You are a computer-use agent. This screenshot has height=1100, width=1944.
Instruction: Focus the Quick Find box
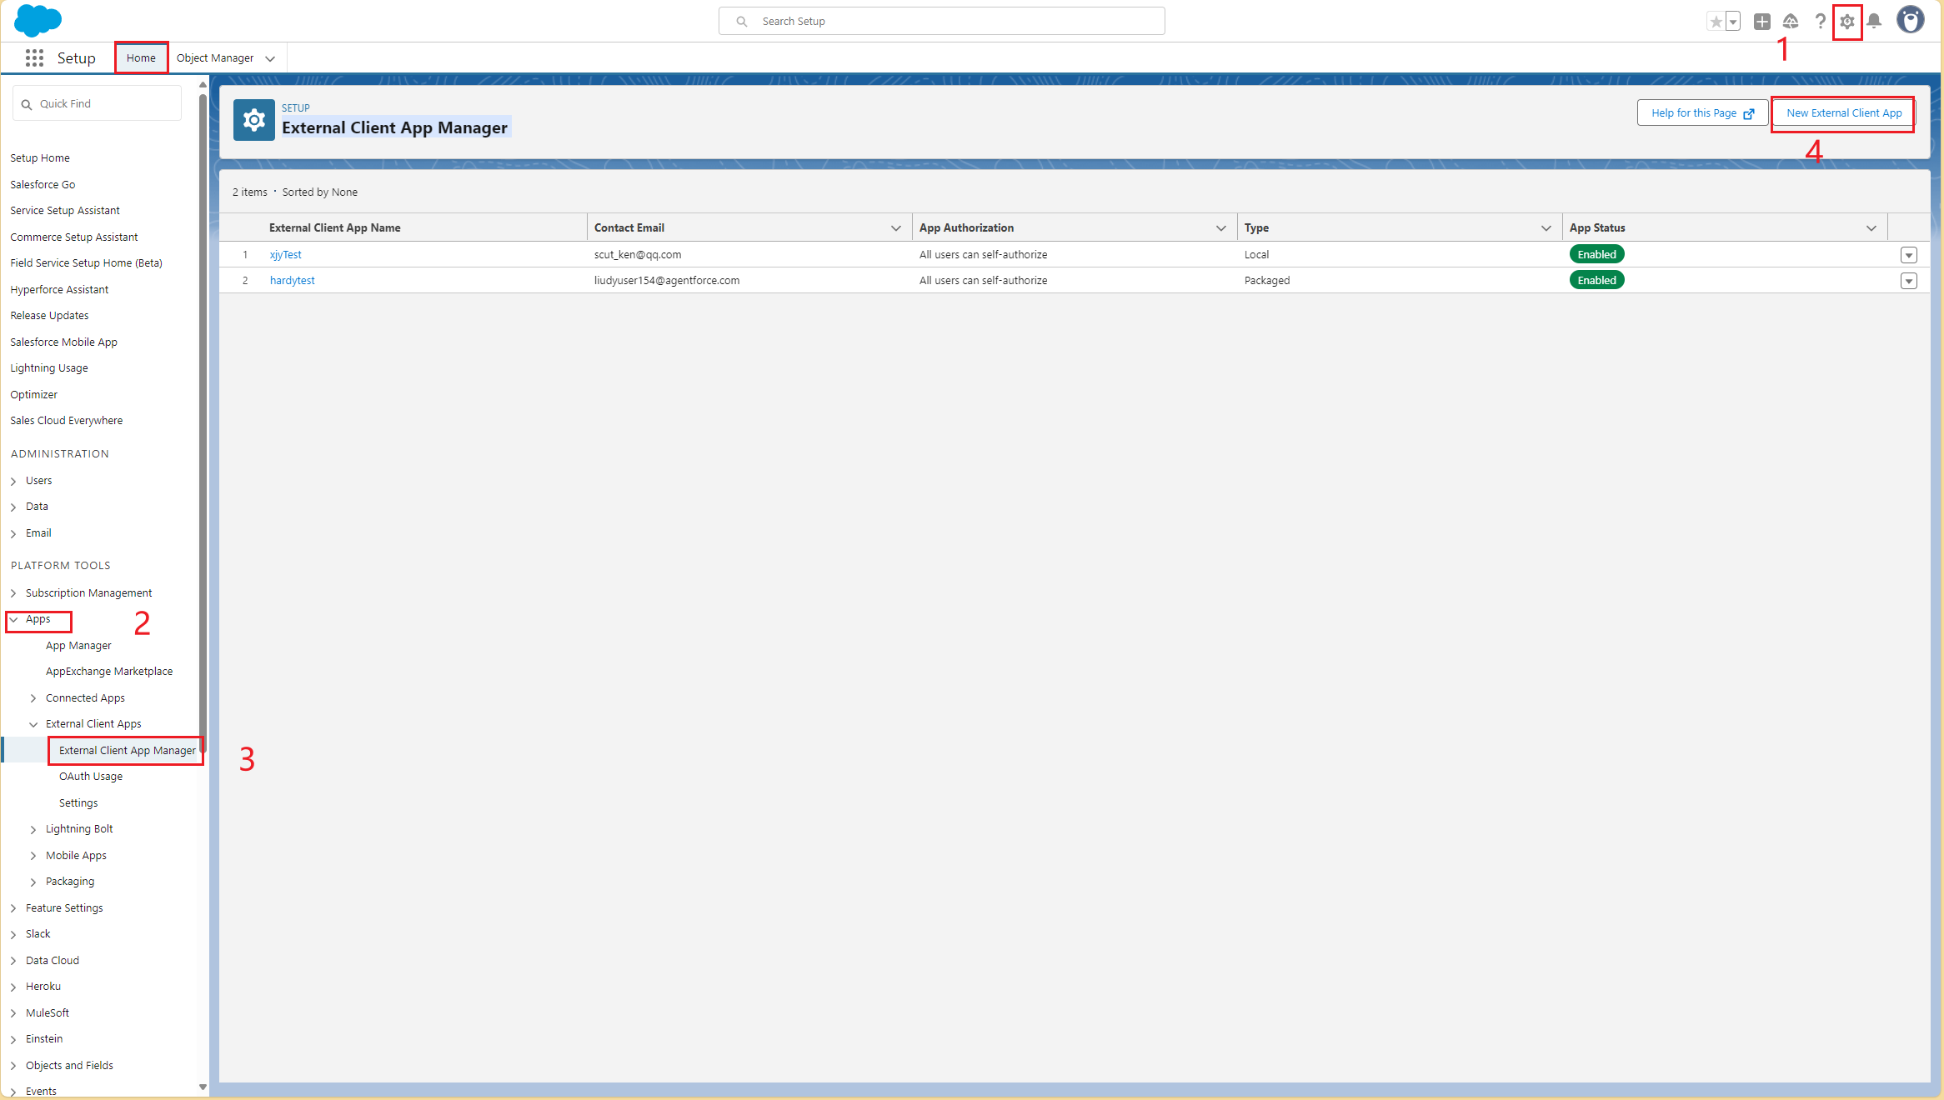[x=97, y=103]
